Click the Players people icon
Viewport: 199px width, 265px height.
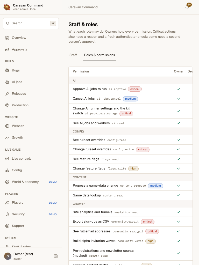coord(7,203)
